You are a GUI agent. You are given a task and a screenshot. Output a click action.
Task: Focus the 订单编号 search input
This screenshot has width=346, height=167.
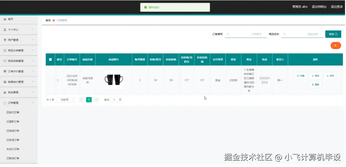click(x=246, y=34)
